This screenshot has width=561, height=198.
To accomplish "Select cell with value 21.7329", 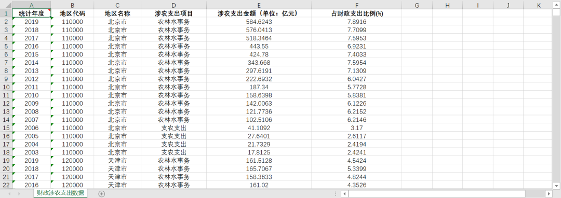I will click(x=259, y=144).
